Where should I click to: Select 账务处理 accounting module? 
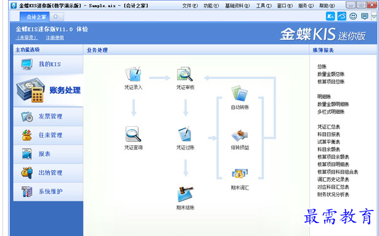point(48,90)
